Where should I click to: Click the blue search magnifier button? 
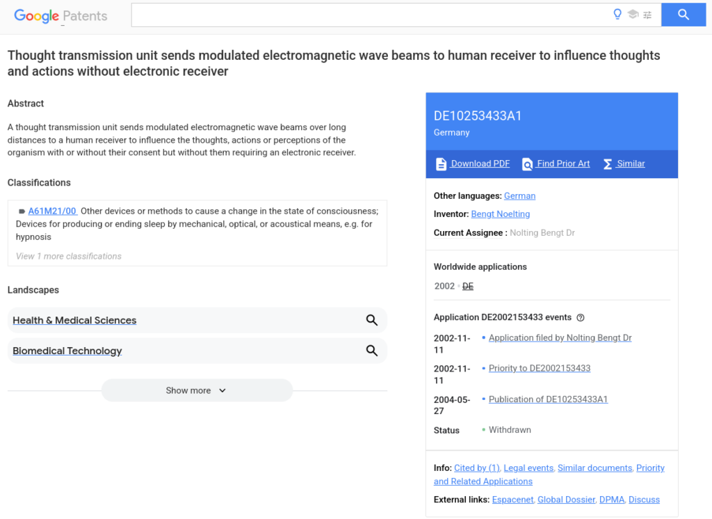pyautogui.click(x=683, y=15)
